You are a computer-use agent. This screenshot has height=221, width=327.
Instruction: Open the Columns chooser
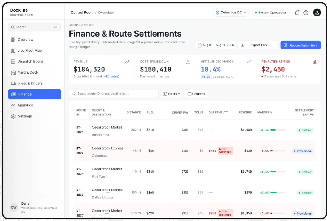pos(196,94)
